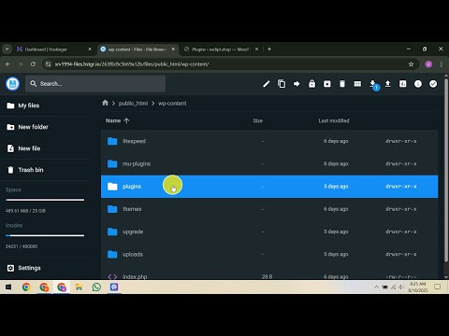Sort by Name column header
This screenshot has width=449, height=336.
pyautogui.click(x=117, y=120)
